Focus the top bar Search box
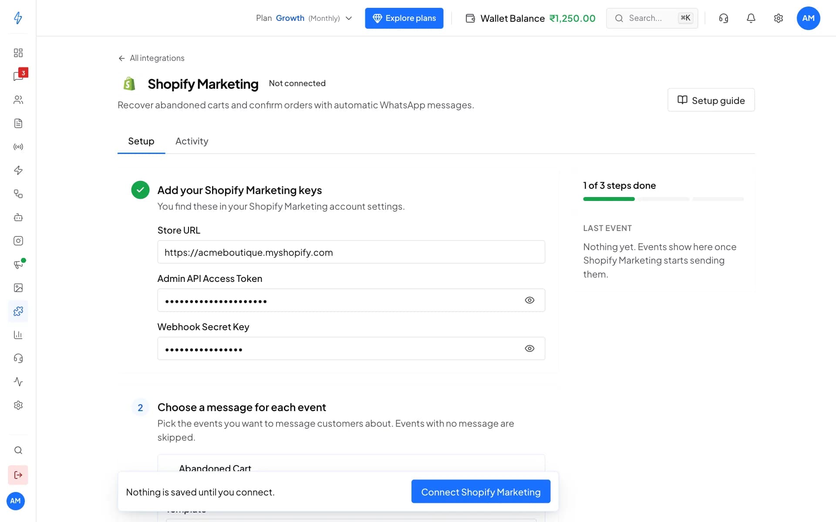The width and height of the screenshot is (836, 522). [652, 18]
